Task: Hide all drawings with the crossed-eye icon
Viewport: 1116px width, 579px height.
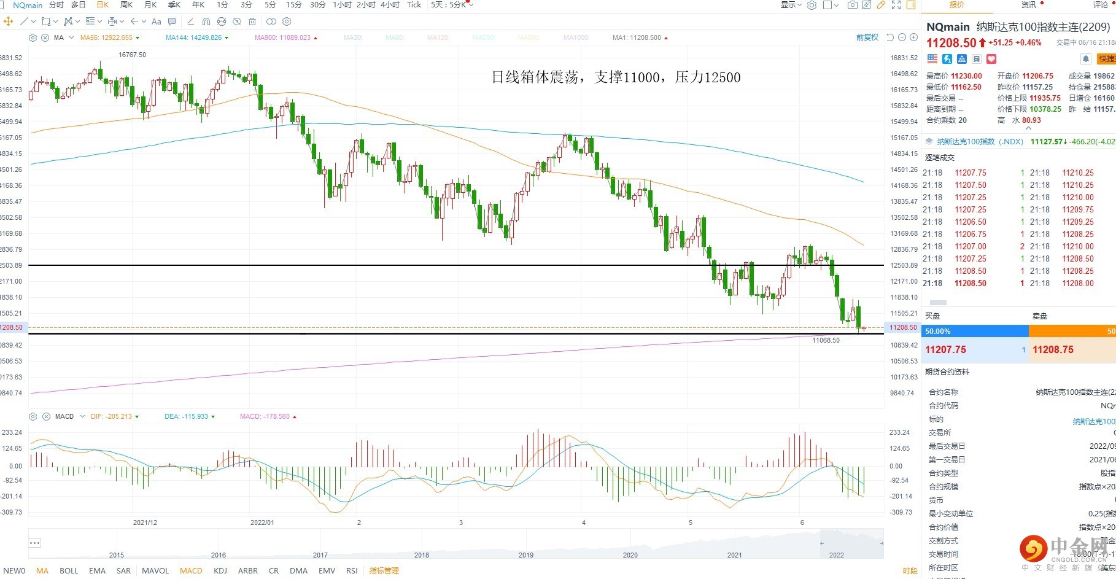Action: pos(237,21)
